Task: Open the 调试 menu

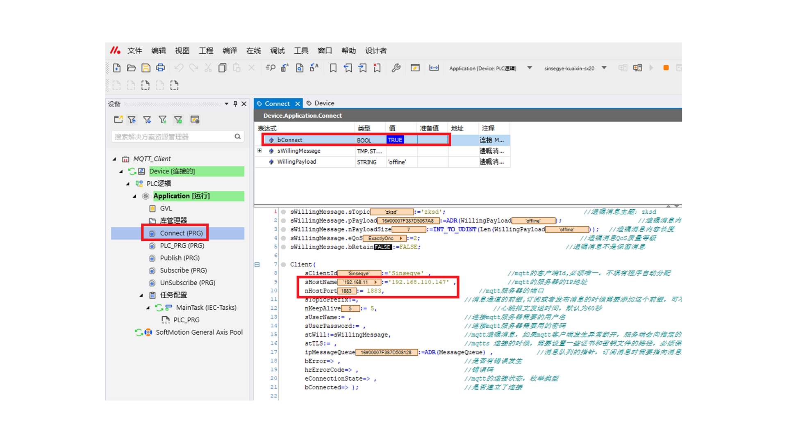Action: click(277, 51)
